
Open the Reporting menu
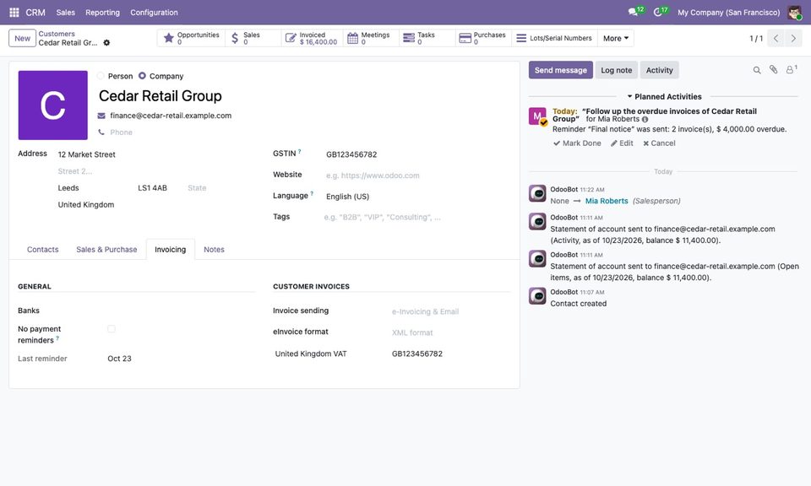coord(102,13)
